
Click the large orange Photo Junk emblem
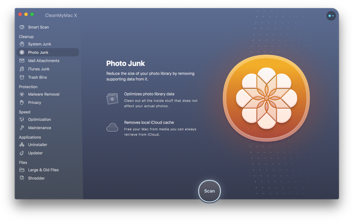click(x=266, y=98)
